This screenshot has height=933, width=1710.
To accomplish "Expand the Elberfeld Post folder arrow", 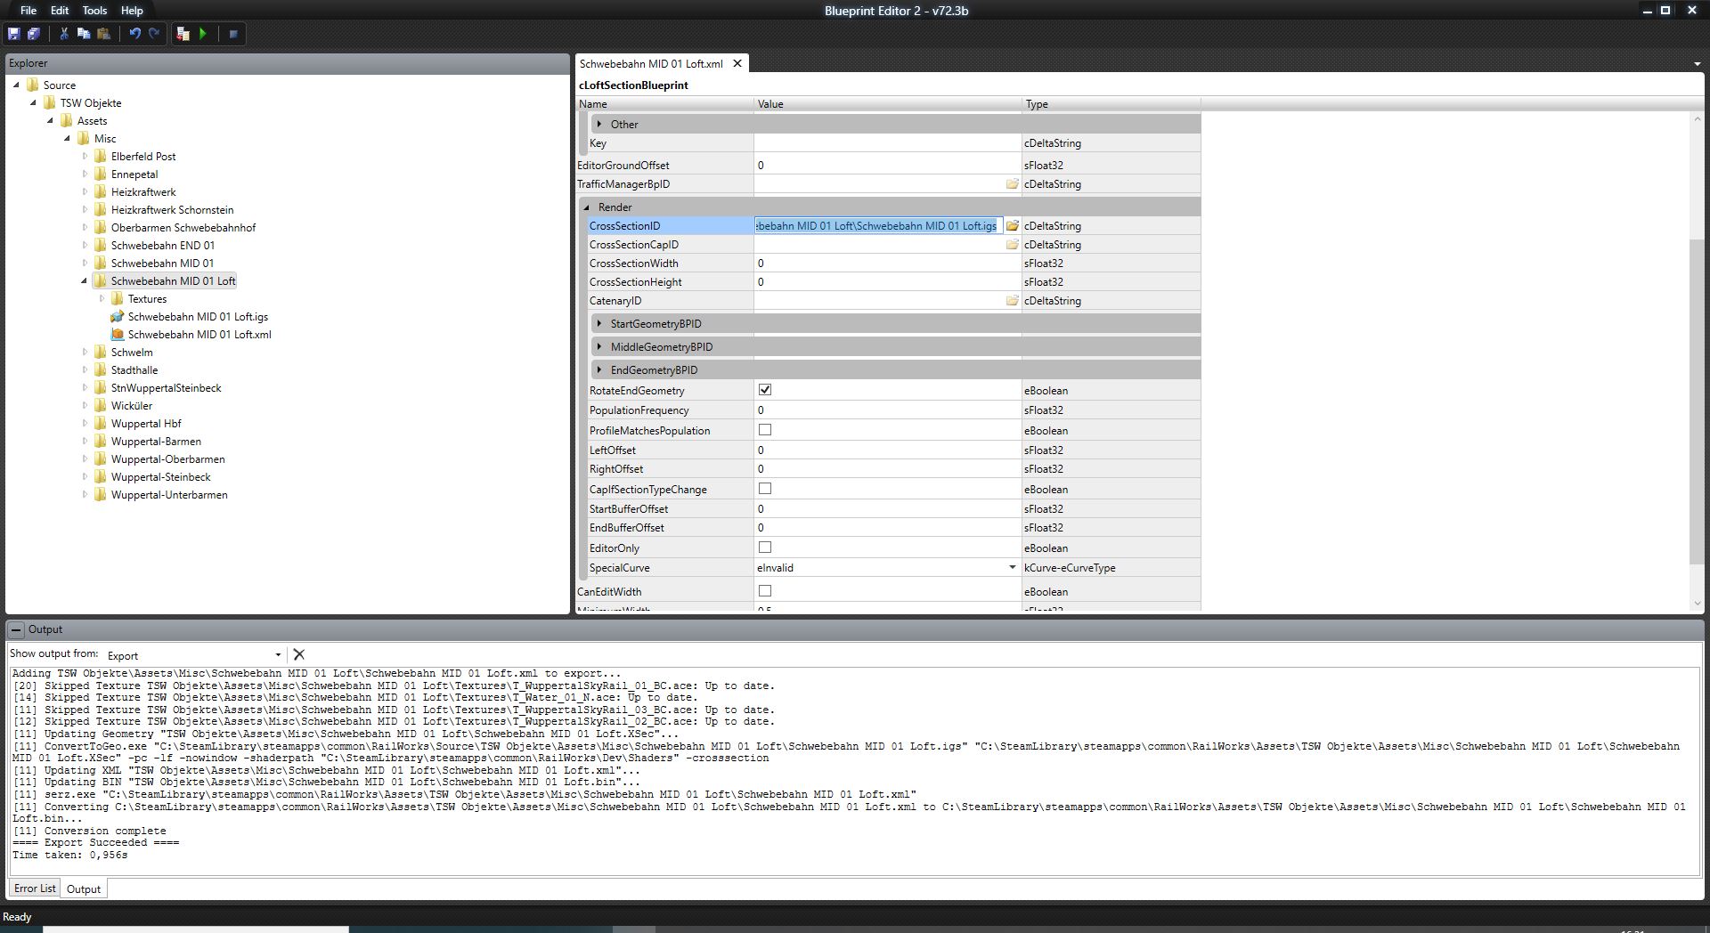I will point(85,157).
